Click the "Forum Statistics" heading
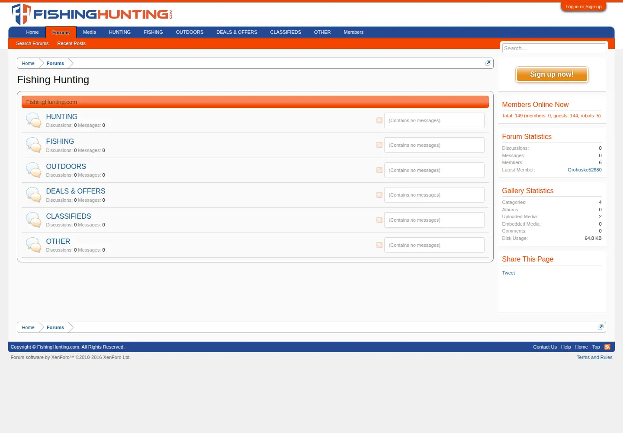This screenshot has width=623, height=433. click(527, 136)
